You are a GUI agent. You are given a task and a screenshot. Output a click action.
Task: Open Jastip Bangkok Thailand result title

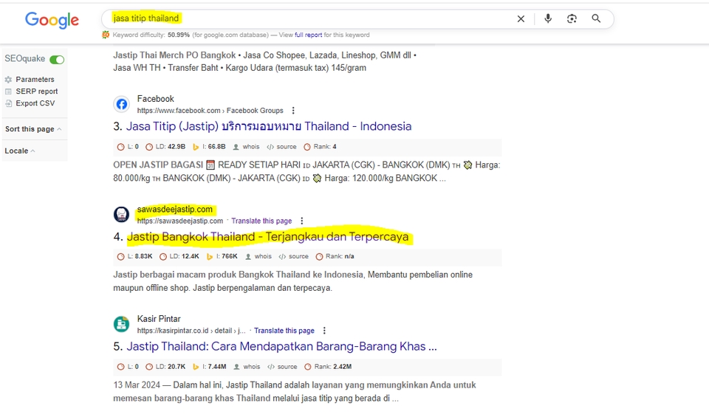point(267,237)
